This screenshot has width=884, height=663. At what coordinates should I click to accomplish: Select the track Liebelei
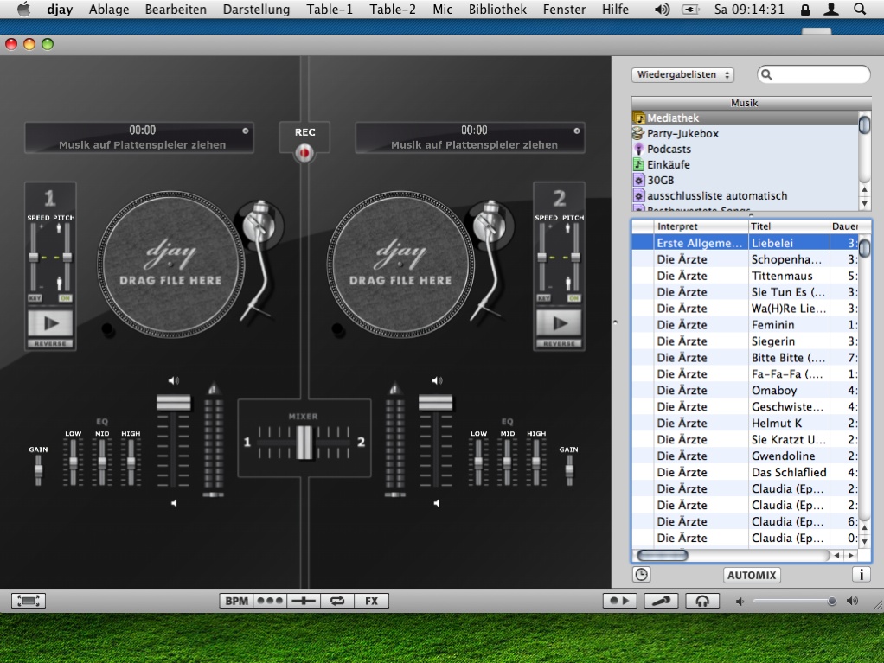click(x=745, y=243)
